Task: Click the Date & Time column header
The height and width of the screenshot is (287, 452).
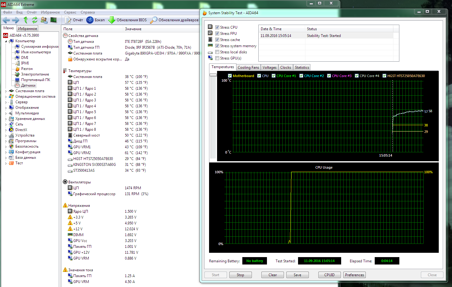Action: coord(282,29)
